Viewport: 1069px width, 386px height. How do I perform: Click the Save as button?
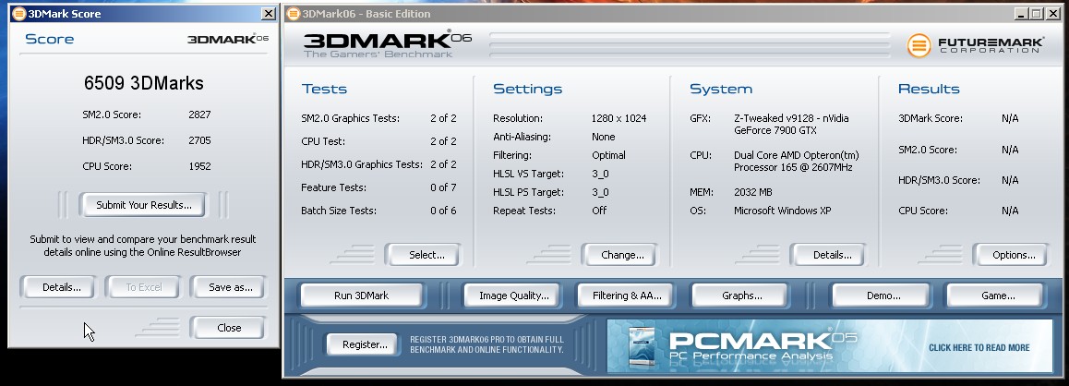click(x=230, y=287)
